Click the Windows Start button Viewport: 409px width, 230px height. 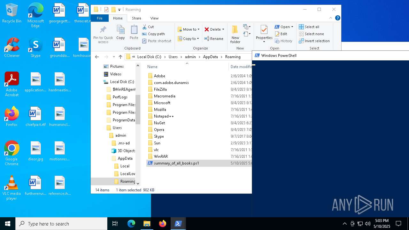point(8,224)
